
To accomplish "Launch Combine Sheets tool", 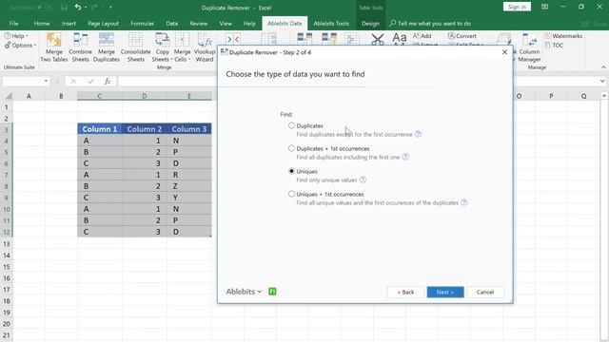I will click(80, 47).
